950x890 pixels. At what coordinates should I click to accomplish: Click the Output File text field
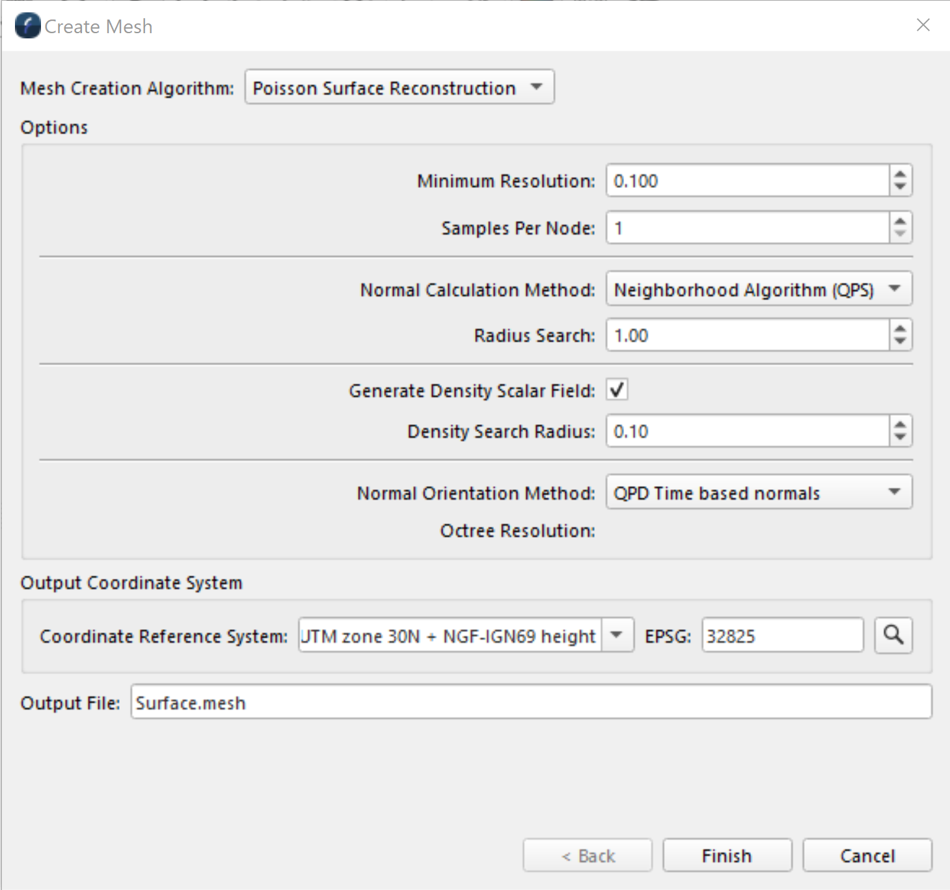point(530,702)
